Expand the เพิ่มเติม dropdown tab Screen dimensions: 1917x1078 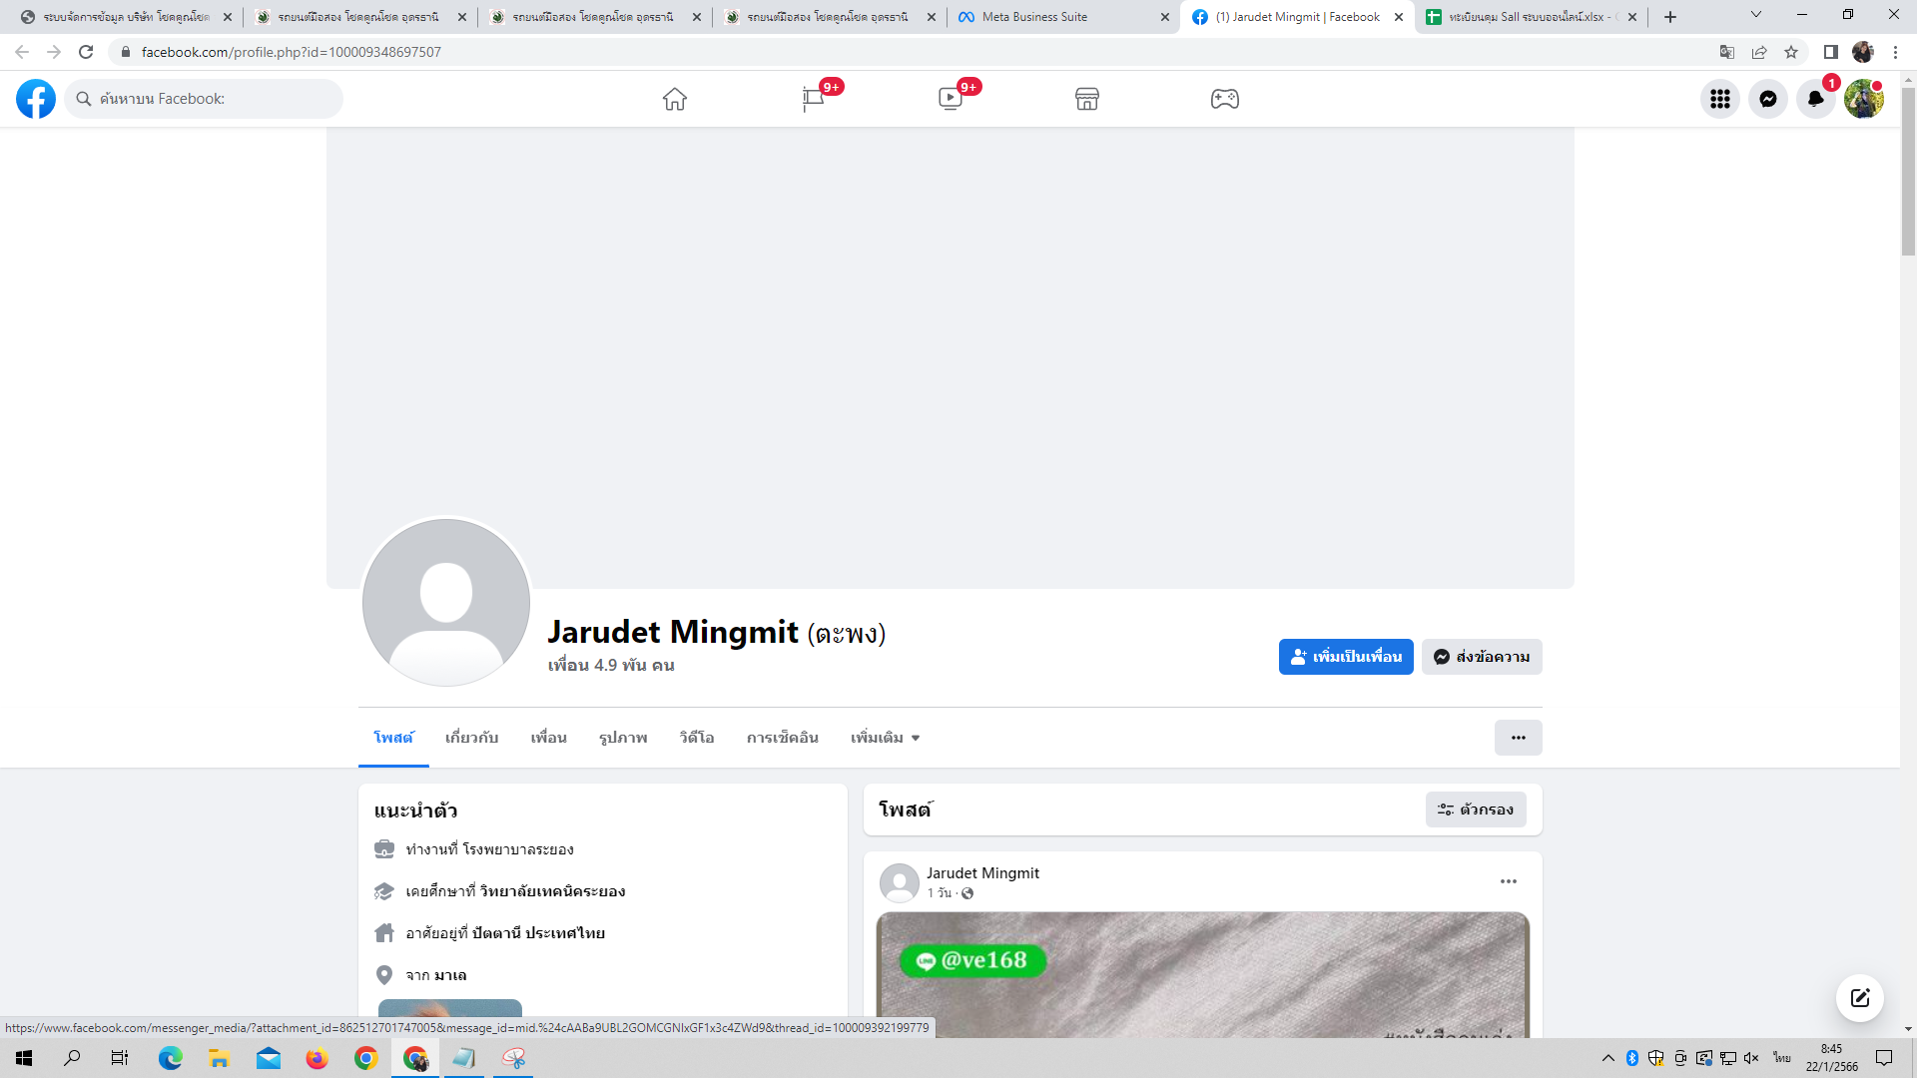coord(885,738)
